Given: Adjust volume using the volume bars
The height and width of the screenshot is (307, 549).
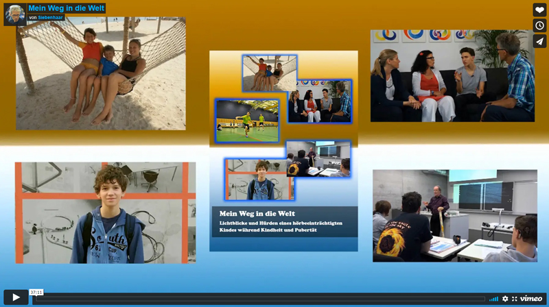Looking at the screenshot, I should point(493,299).
